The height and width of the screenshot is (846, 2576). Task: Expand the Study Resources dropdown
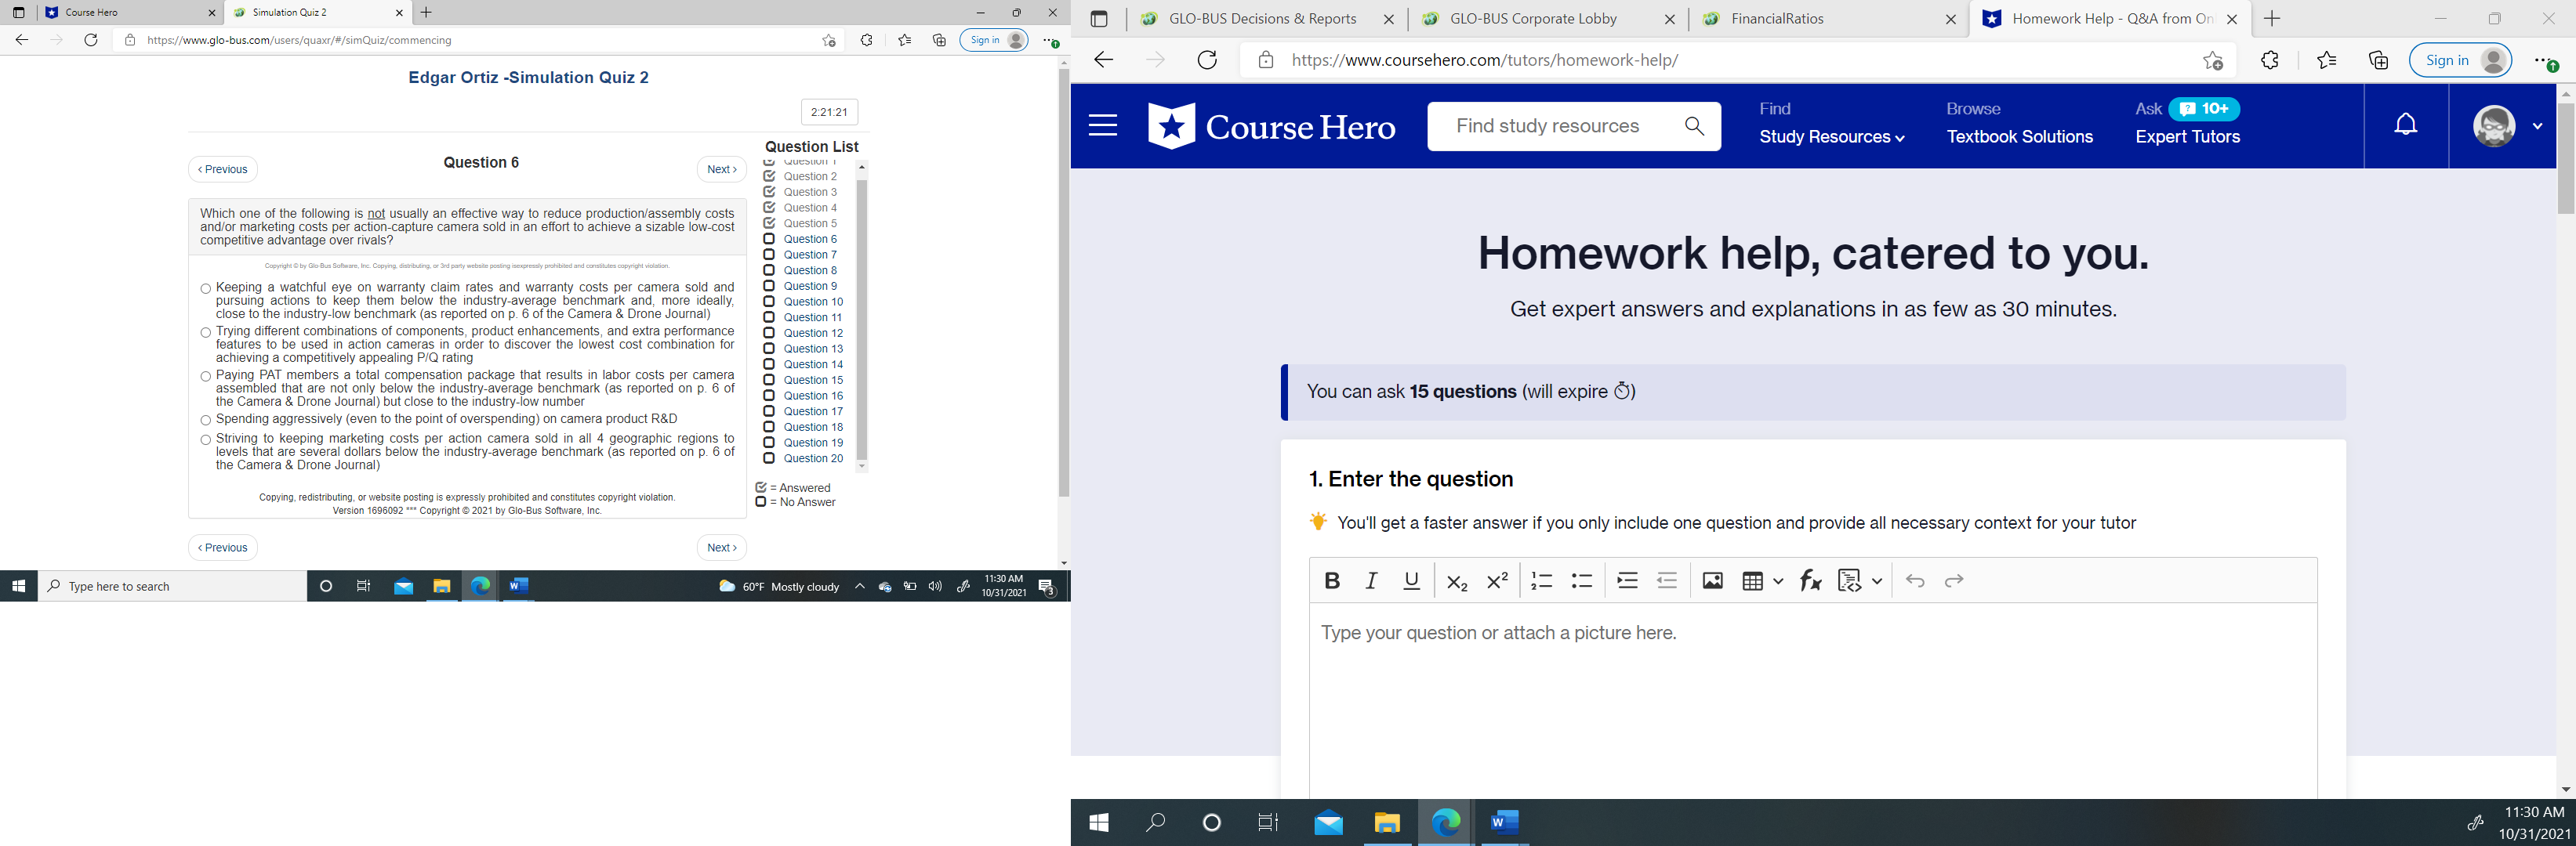(x=1831, y=137)
